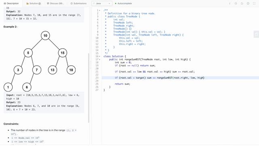
Task: Click the panel divider drag handle
Action: 90,65
